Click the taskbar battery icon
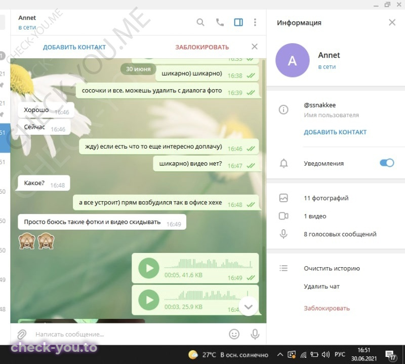The height and width of the screenshot is (364, 405). [x=314, y=354]
